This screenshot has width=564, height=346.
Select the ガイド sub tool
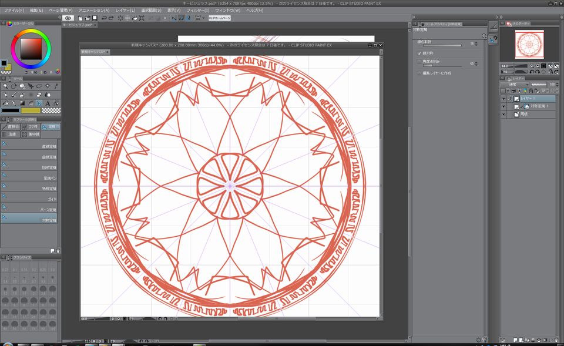point(29,197)
